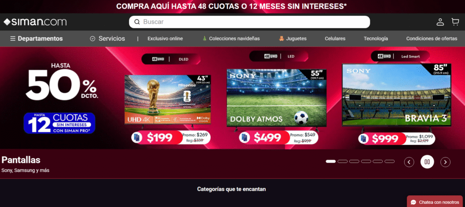The image size is (465, 207).
Task: Select the last carousel slide indicator
Action: click(389, 161)
